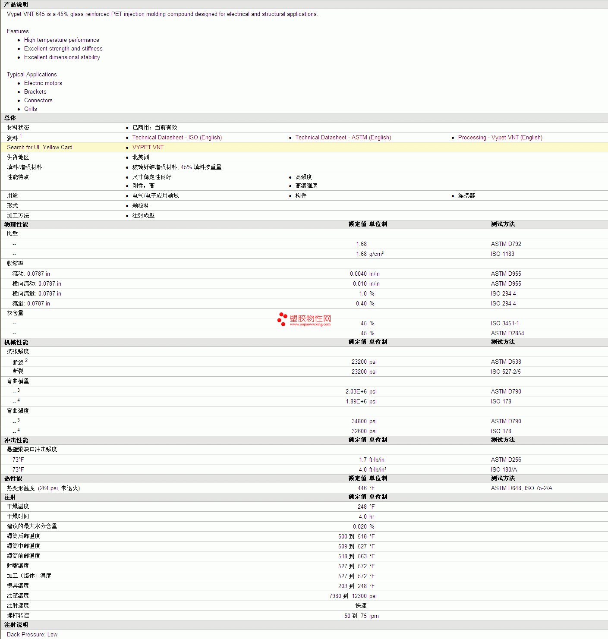Select the Vypet VNT 645 description sentence
608x639 pixels.
coord(162,14)
